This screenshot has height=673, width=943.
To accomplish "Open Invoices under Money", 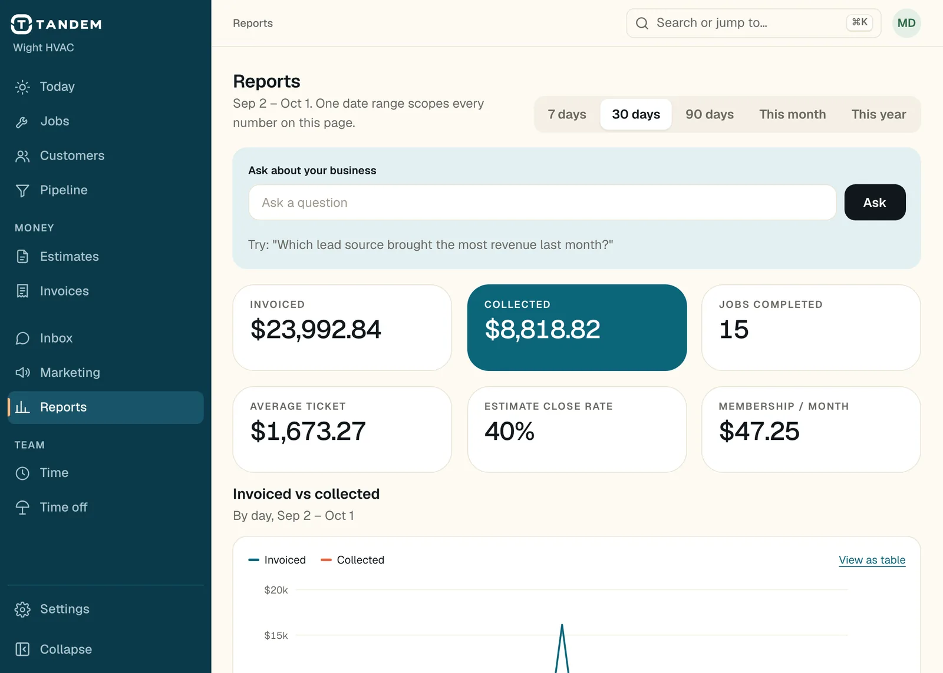I will pyautogui.click(x=64, y=291).
